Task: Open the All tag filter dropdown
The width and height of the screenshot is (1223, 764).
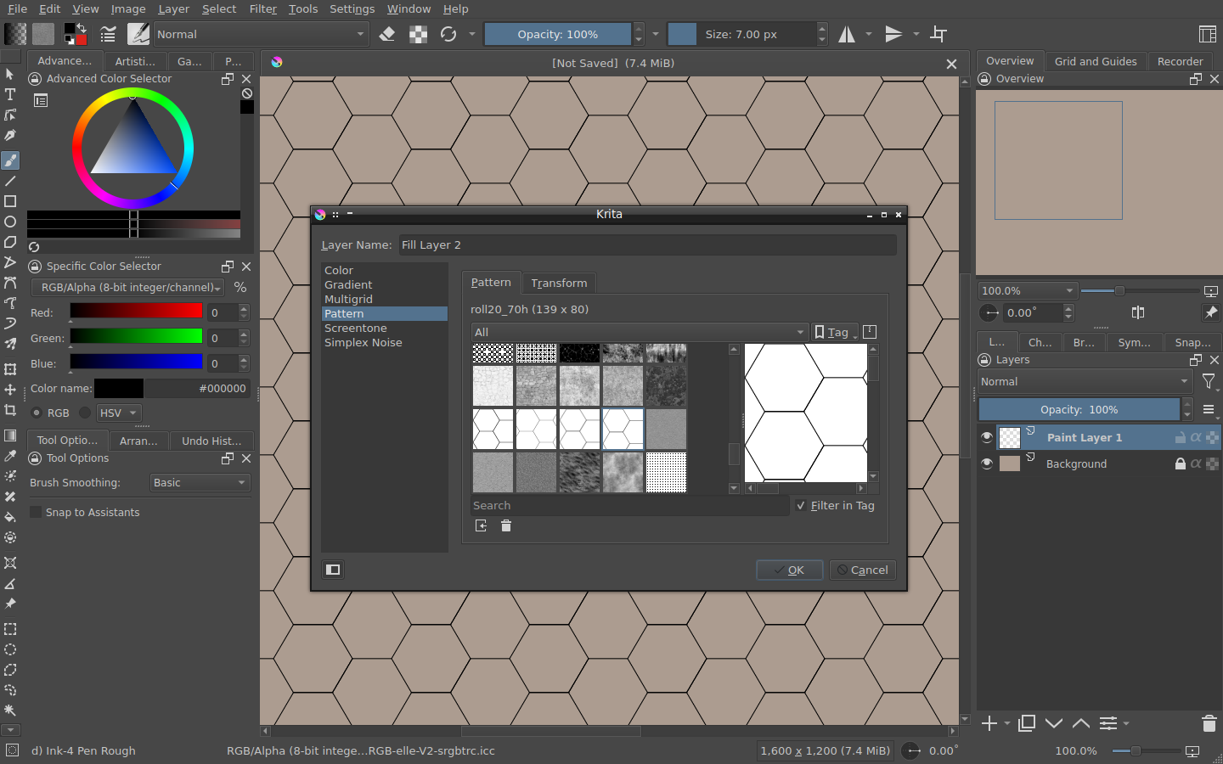Action: pyautogui.click(x=640, y=332)
